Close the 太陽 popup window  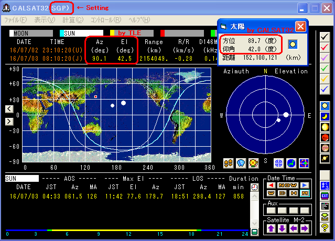click(300, 27)
